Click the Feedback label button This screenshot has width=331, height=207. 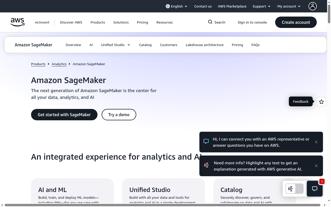point(301,101)
